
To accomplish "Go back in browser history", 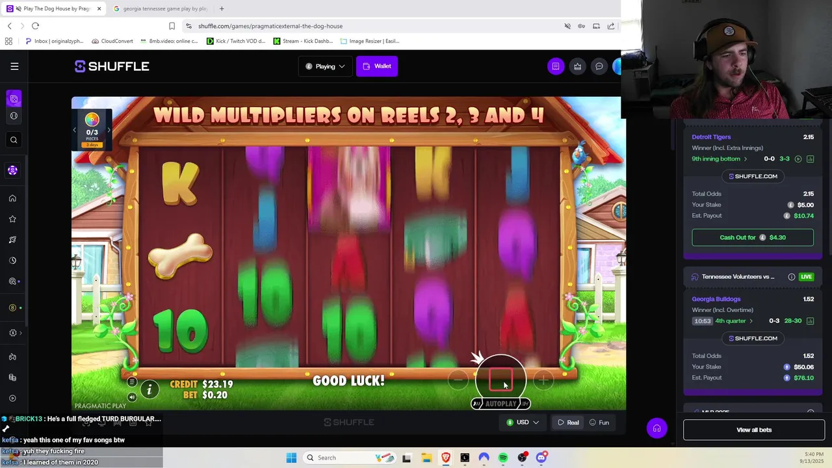I will [9, 26].
